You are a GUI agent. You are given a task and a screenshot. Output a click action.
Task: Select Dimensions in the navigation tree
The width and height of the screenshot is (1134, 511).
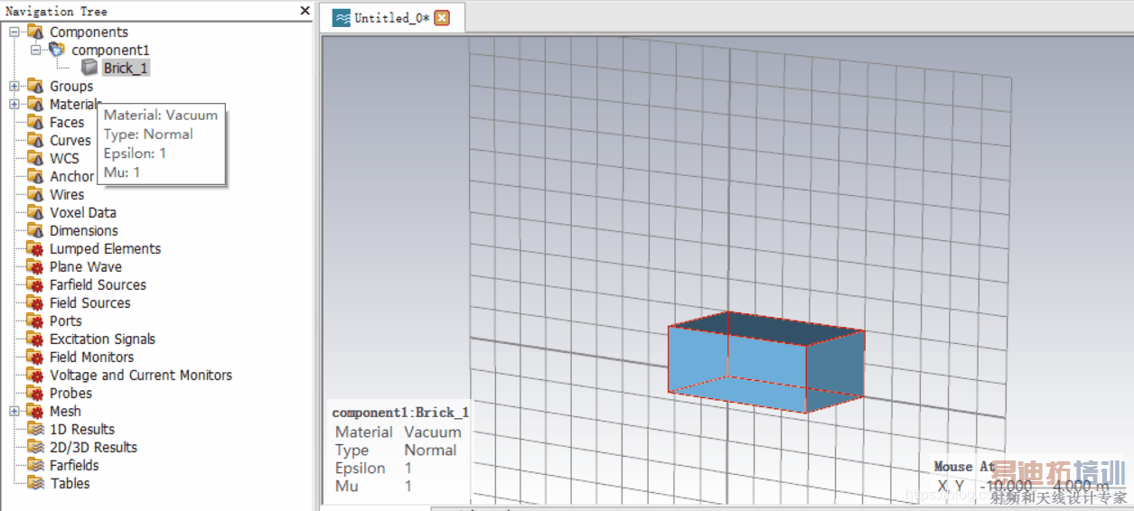point(84,230)
